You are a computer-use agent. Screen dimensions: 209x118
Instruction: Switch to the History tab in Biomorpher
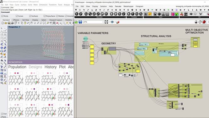tap(51, 67)
